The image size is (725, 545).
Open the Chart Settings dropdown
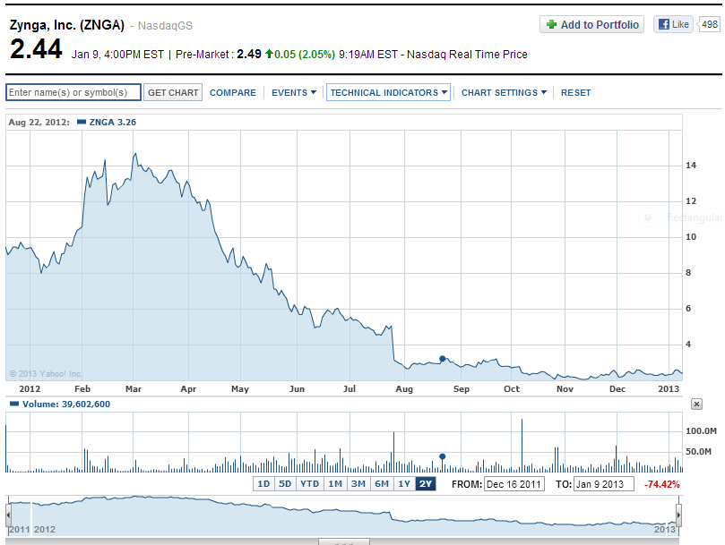(504, 92)
